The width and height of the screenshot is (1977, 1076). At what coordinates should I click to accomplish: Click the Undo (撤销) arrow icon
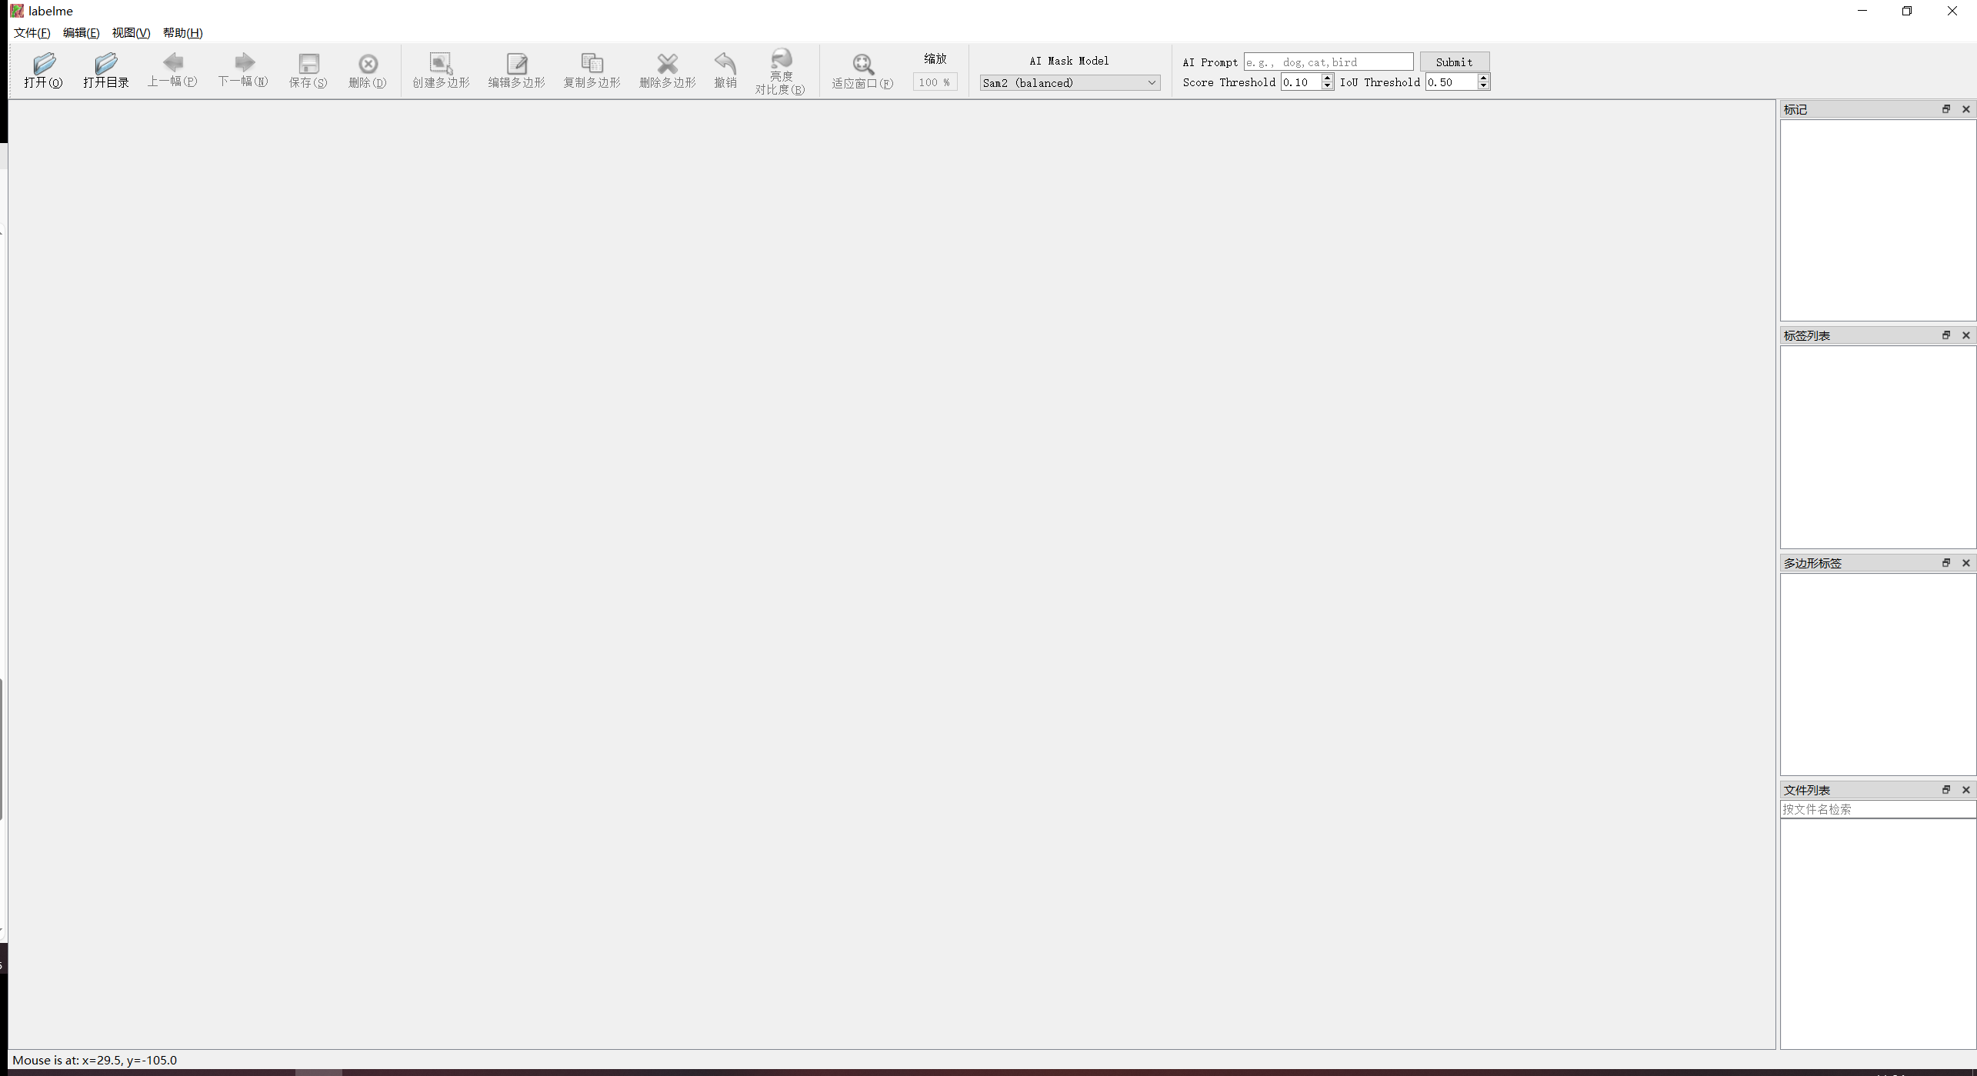(725, 64)
